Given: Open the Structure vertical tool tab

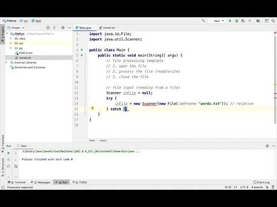Looking at the screenshot, I should [2, 167].
